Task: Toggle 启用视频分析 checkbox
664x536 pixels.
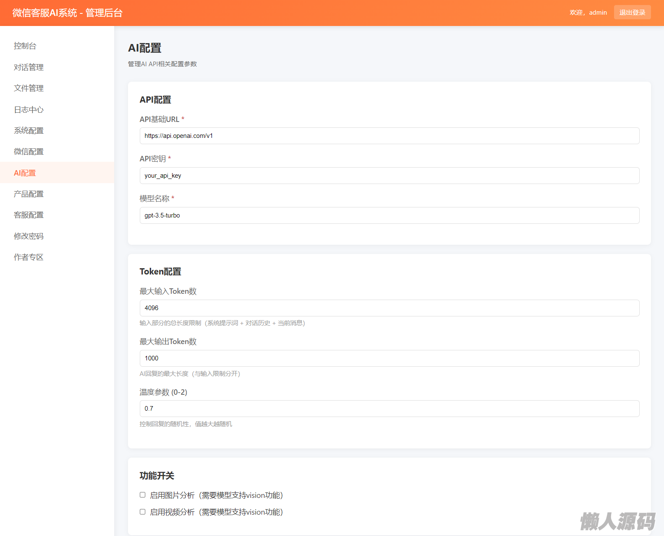Action: coord(143,512)
